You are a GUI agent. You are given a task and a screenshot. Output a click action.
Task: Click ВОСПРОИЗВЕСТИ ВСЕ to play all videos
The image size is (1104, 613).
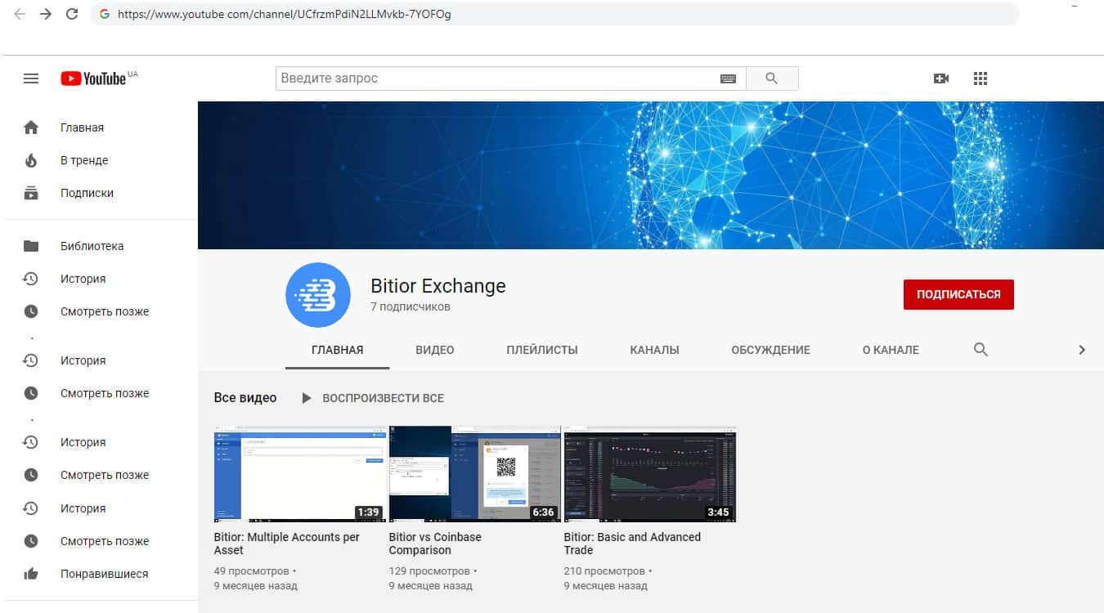373,398
